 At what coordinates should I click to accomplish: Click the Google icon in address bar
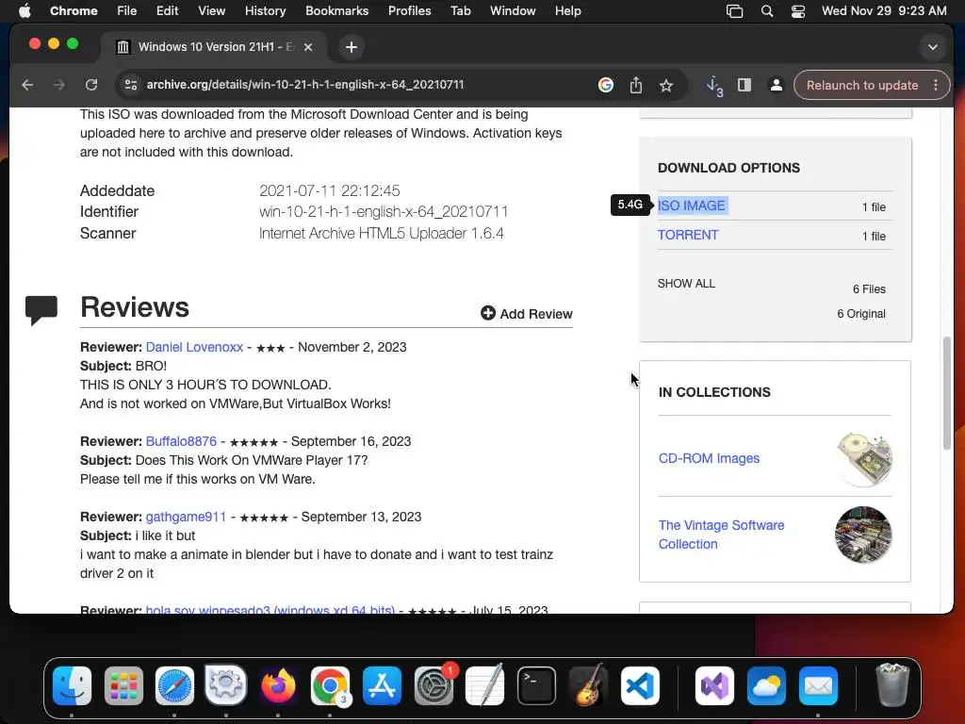point(606,85)
